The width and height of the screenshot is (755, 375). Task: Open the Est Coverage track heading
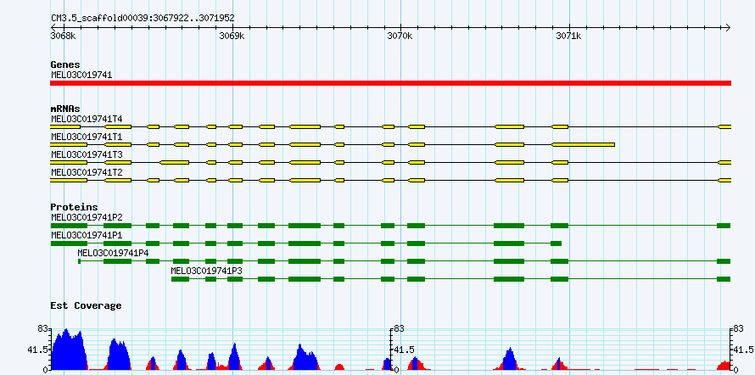(86, 305)
